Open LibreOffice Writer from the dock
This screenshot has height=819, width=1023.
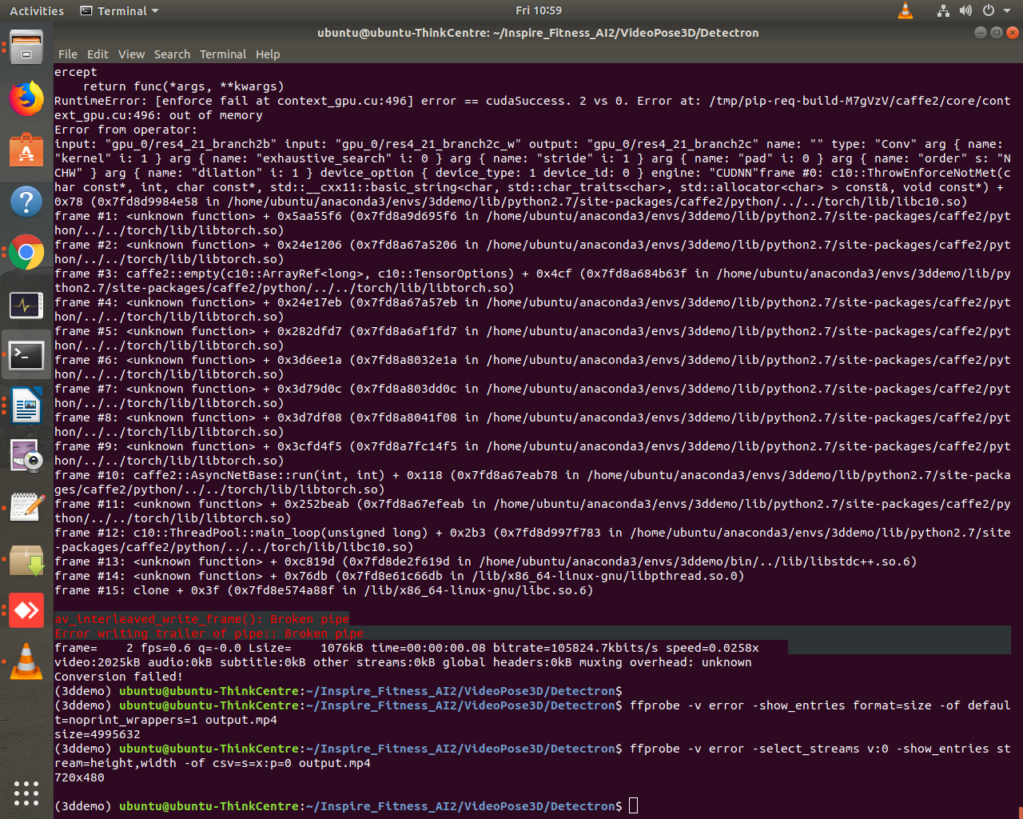26,406
